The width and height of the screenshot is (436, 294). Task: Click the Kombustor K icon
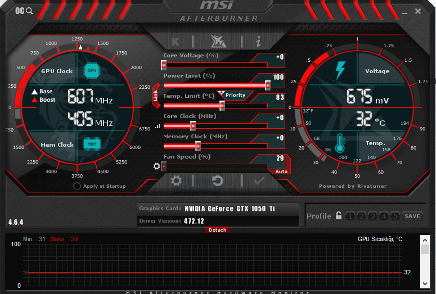coord(176,42)
